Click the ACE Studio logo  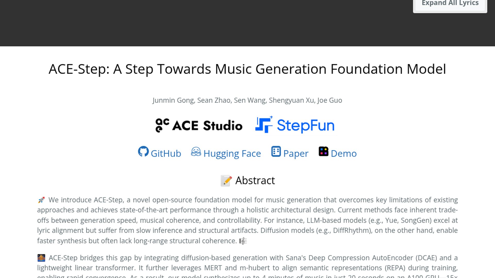pyautogui.click(x=199, y=125)
